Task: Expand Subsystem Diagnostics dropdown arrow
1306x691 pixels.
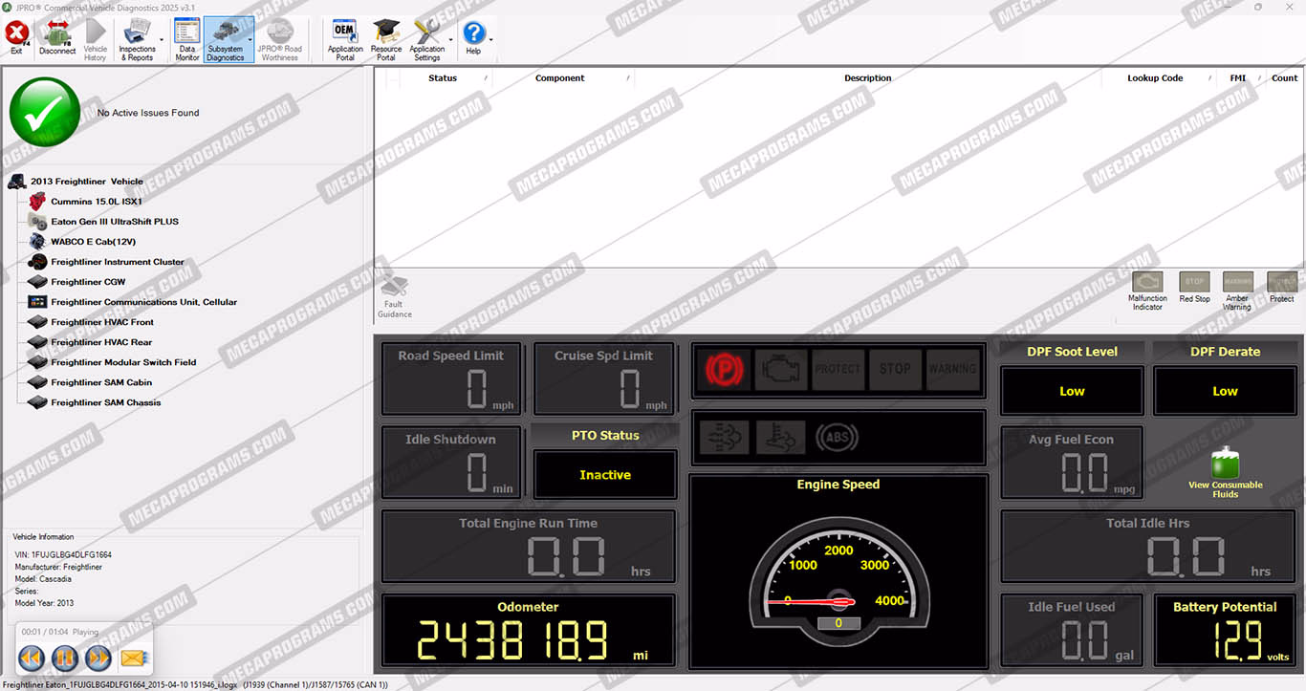Action: coord(250,40)
